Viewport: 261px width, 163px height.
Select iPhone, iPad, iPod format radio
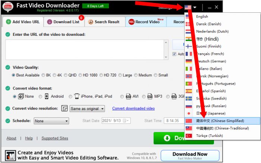click(x=70, y=96)
